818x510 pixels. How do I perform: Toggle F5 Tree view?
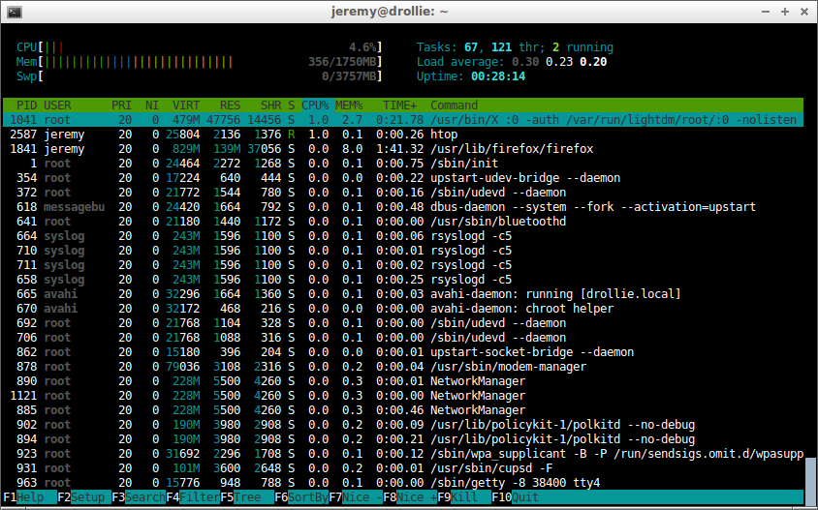coord(247,497)
